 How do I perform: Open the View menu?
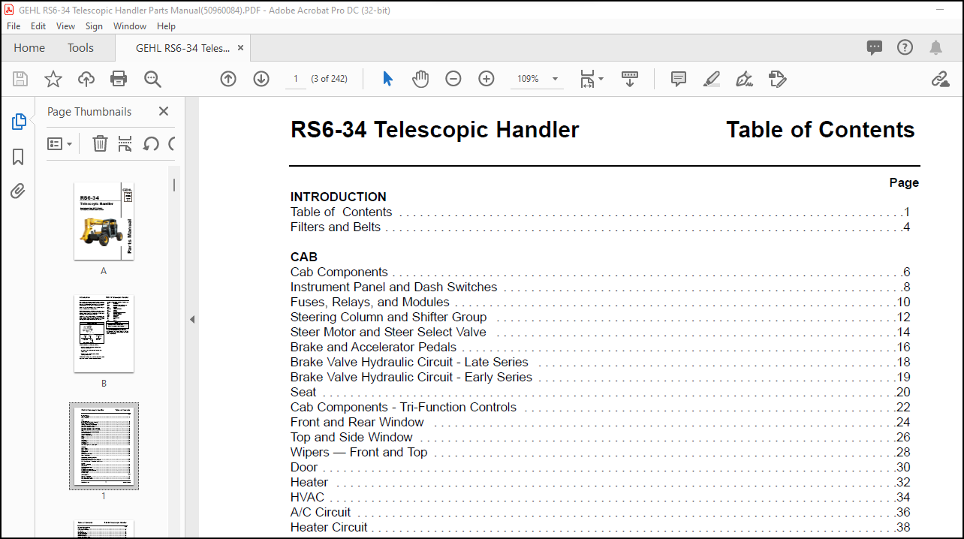tap(66, 26)
